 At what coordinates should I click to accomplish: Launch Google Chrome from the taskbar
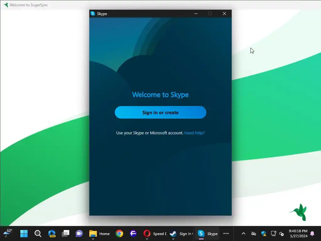(119, 233)
